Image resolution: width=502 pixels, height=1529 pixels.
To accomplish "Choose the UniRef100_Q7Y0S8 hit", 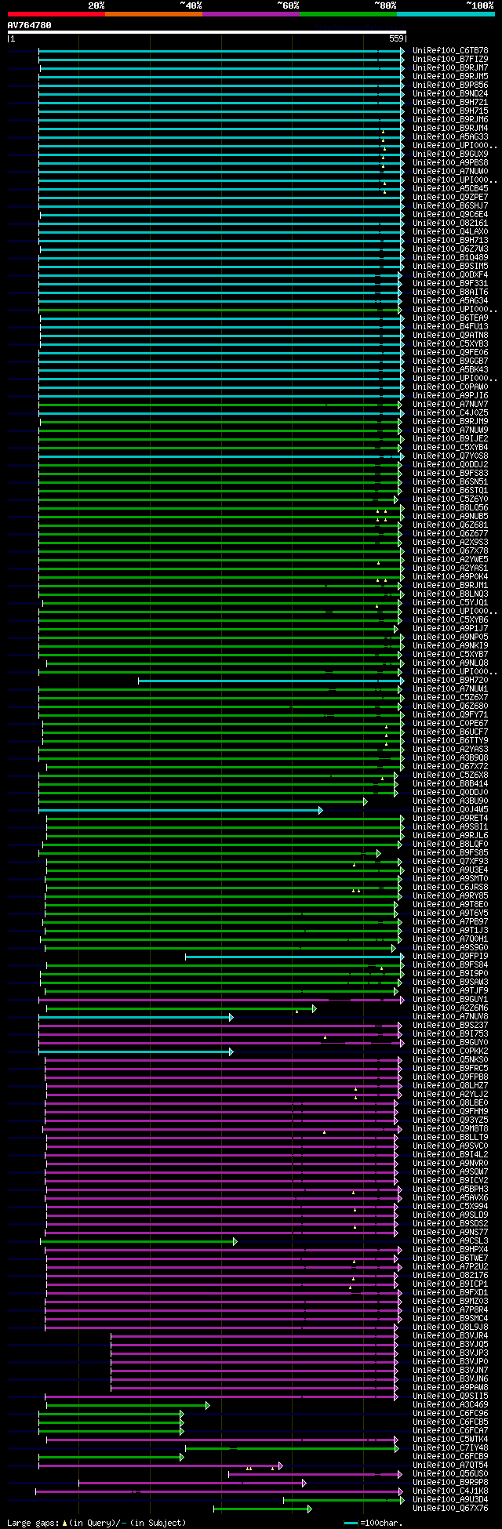I will tap(450, 456).
